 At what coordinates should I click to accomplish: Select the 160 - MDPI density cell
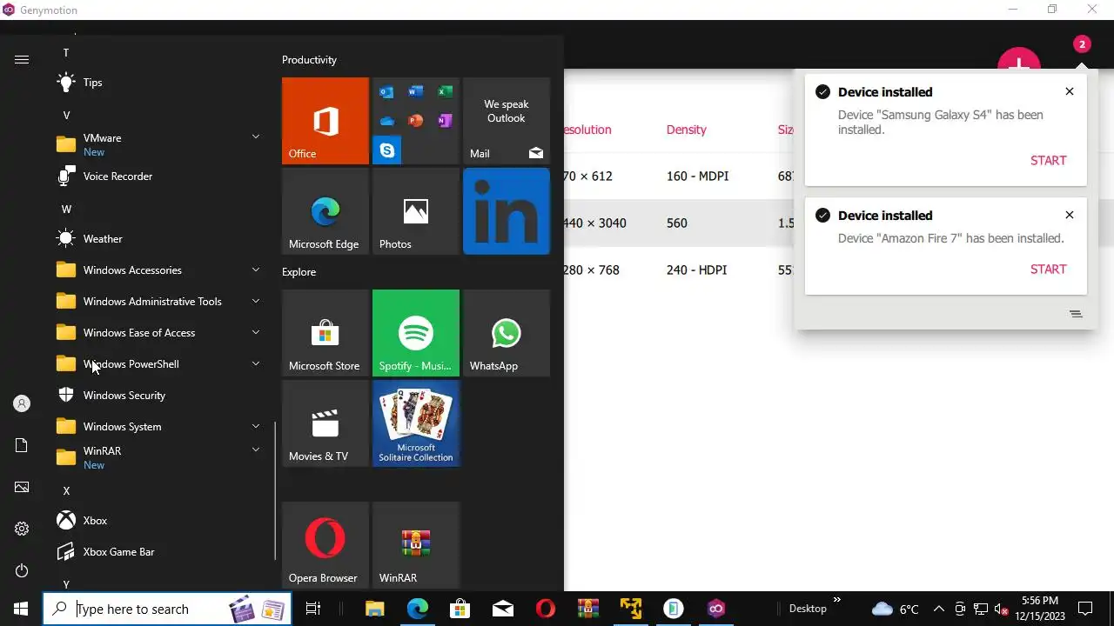[x=697, y=176]
